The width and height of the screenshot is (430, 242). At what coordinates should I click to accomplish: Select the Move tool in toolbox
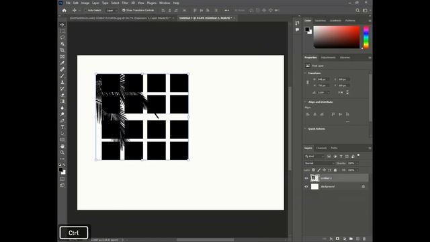pyautogui.click(x=62, y=25)
